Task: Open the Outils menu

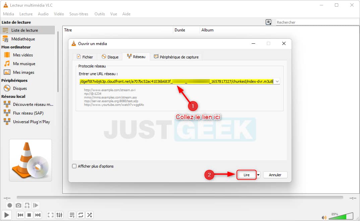Action: 100,14
